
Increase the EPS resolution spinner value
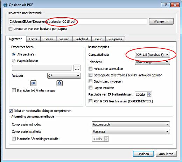point(149,93)
